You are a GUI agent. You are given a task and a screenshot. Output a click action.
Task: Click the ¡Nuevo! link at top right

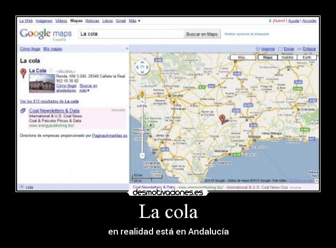[x=279, y=21]
